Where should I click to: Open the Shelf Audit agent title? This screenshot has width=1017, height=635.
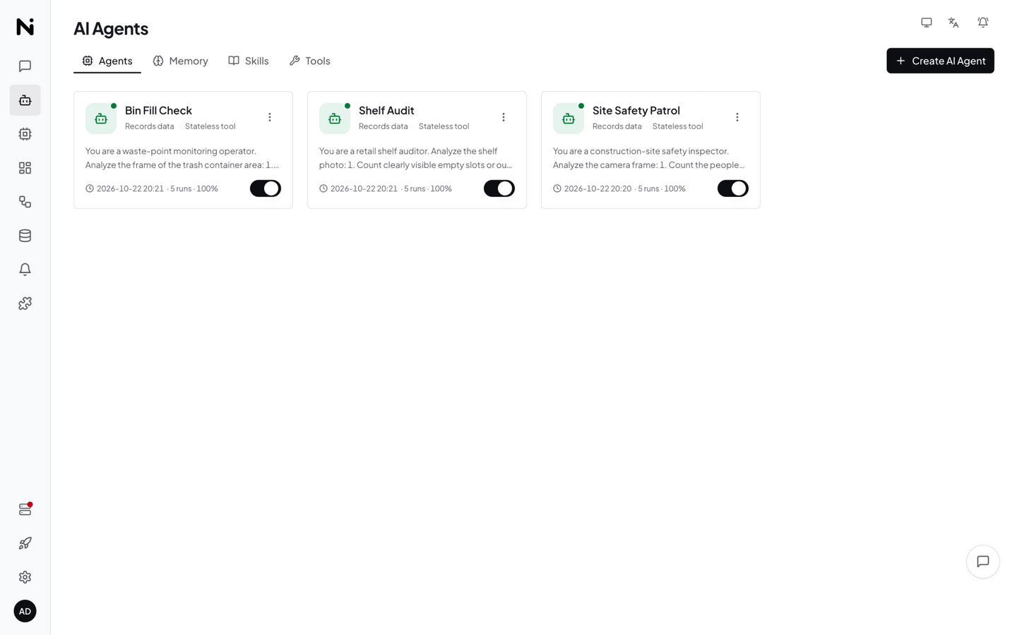click(x=386, y=110)
